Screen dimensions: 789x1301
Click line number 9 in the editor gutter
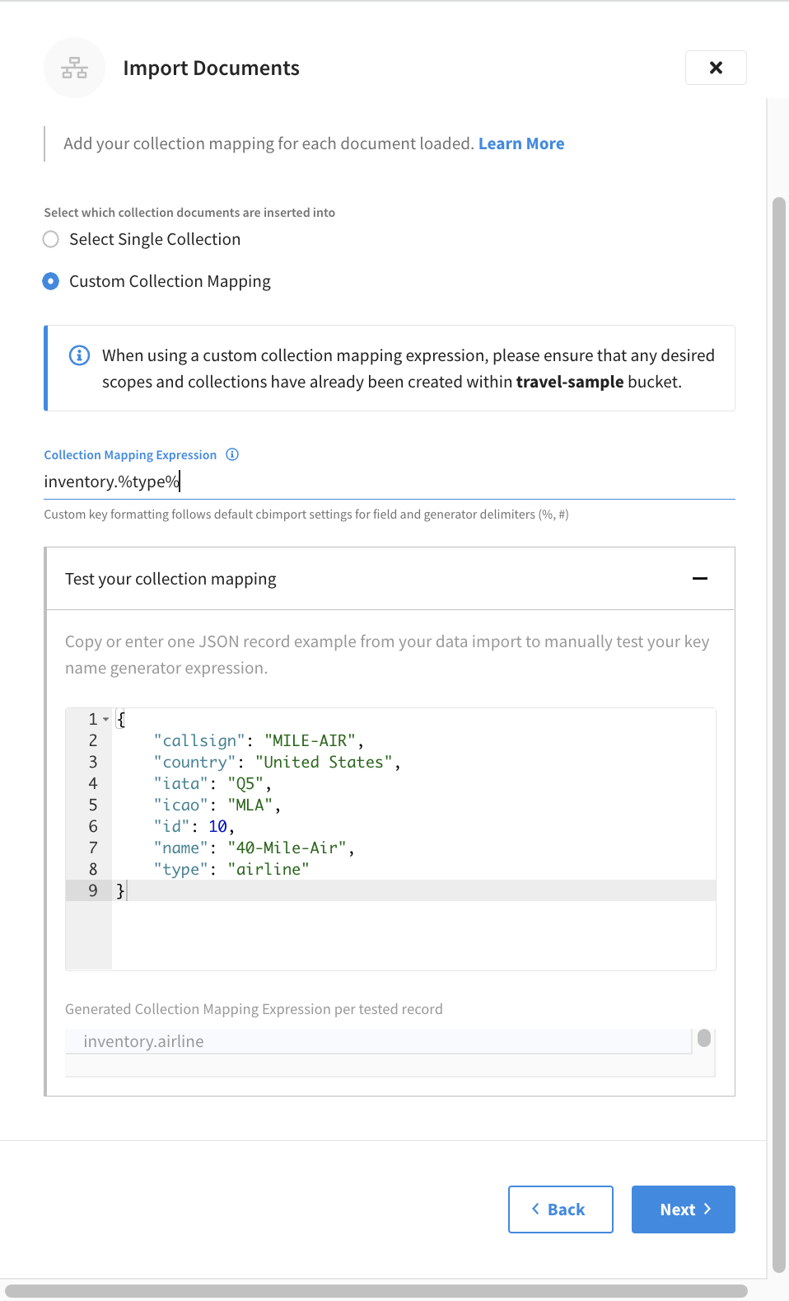click(x=93, y=890)
